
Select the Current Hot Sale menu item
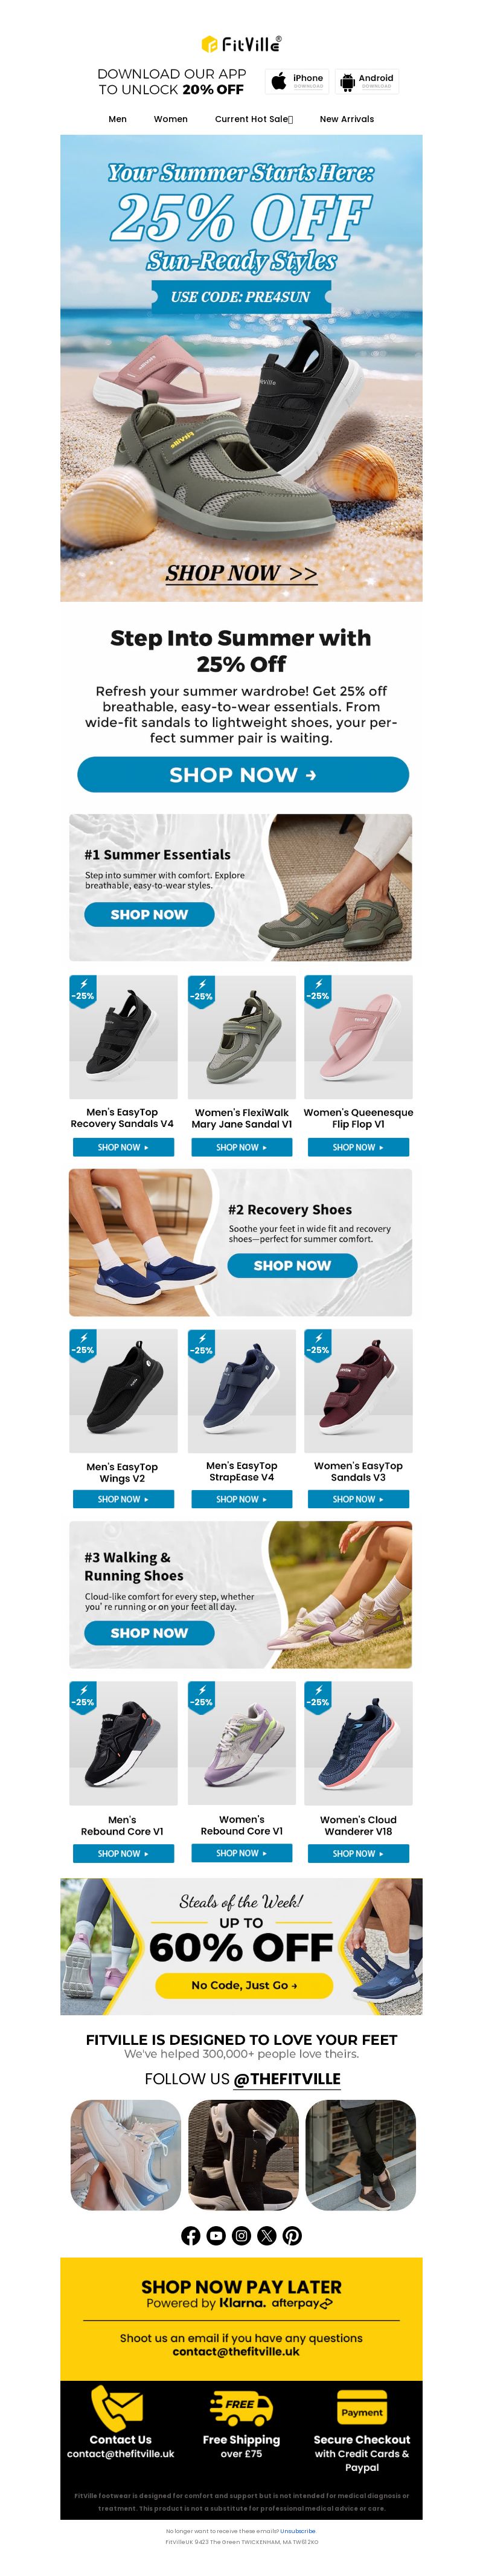tap(254, 119)
